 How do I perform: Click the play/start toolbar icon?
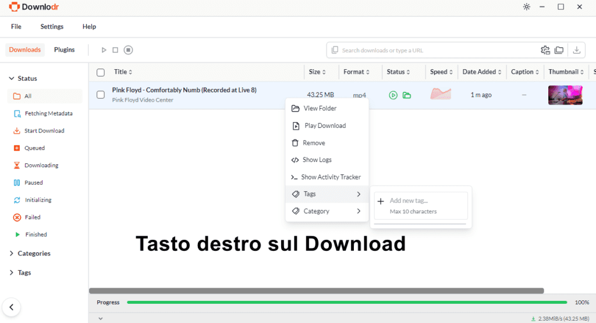click(104, 50)
